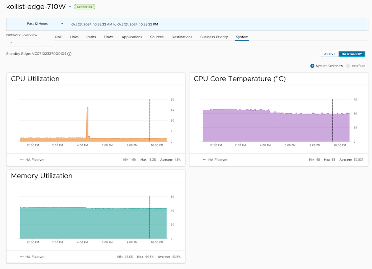Click HA Failover legend icon under Memory Utilization

click(22, 257)
